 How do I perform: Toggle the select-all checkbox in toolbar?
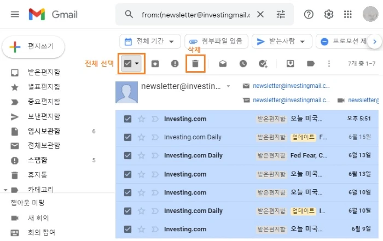coord(127,63)
